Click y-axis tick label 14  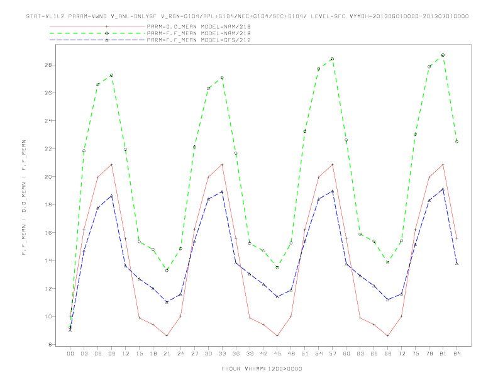pyautogui.click(x=49, y=260)
